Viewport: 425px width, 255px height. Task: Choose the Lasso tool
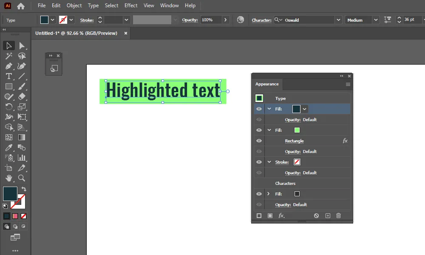[x=22, y=56]
